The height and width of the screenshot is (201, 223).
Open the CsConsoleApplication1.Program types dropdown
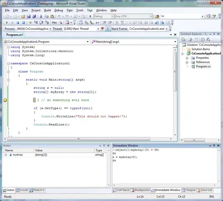(x=88, y=42)
